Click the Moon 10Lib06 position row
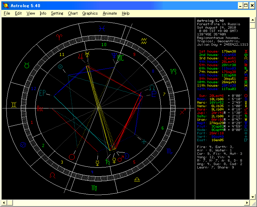This screenshot has width=257, height=207. (222, 99)
